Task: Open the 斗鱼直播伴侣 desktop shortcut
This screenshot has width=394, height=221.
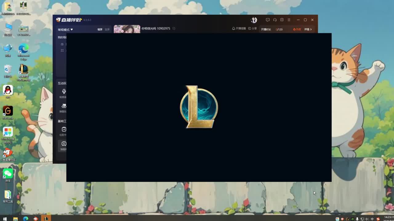Action: coord(8,155)
